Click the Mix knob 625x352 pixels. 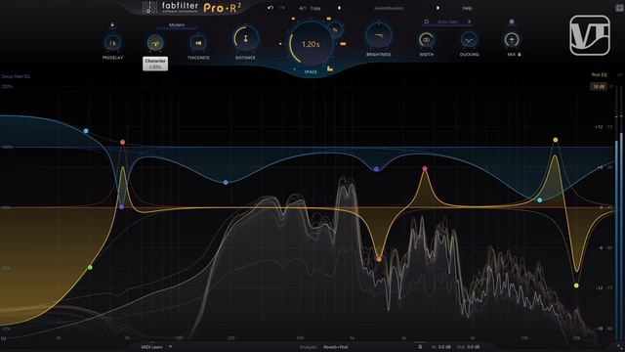pos(512,39)
